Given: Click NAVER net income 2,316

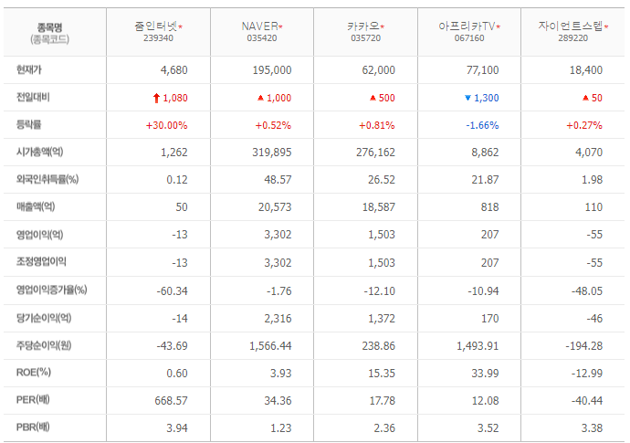Looking at the screenshot, I should (278, 319).
